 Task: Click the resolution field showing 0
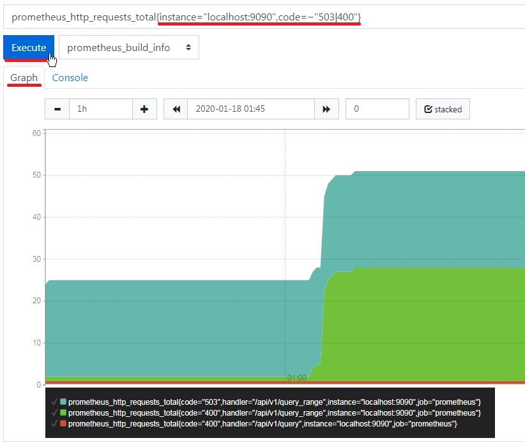click(x=377, y=109)
